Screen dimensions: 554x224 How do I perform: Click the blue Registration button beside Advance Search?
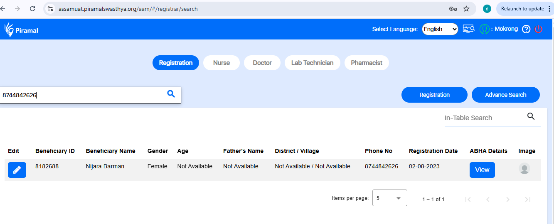click(x=434, y=95)
